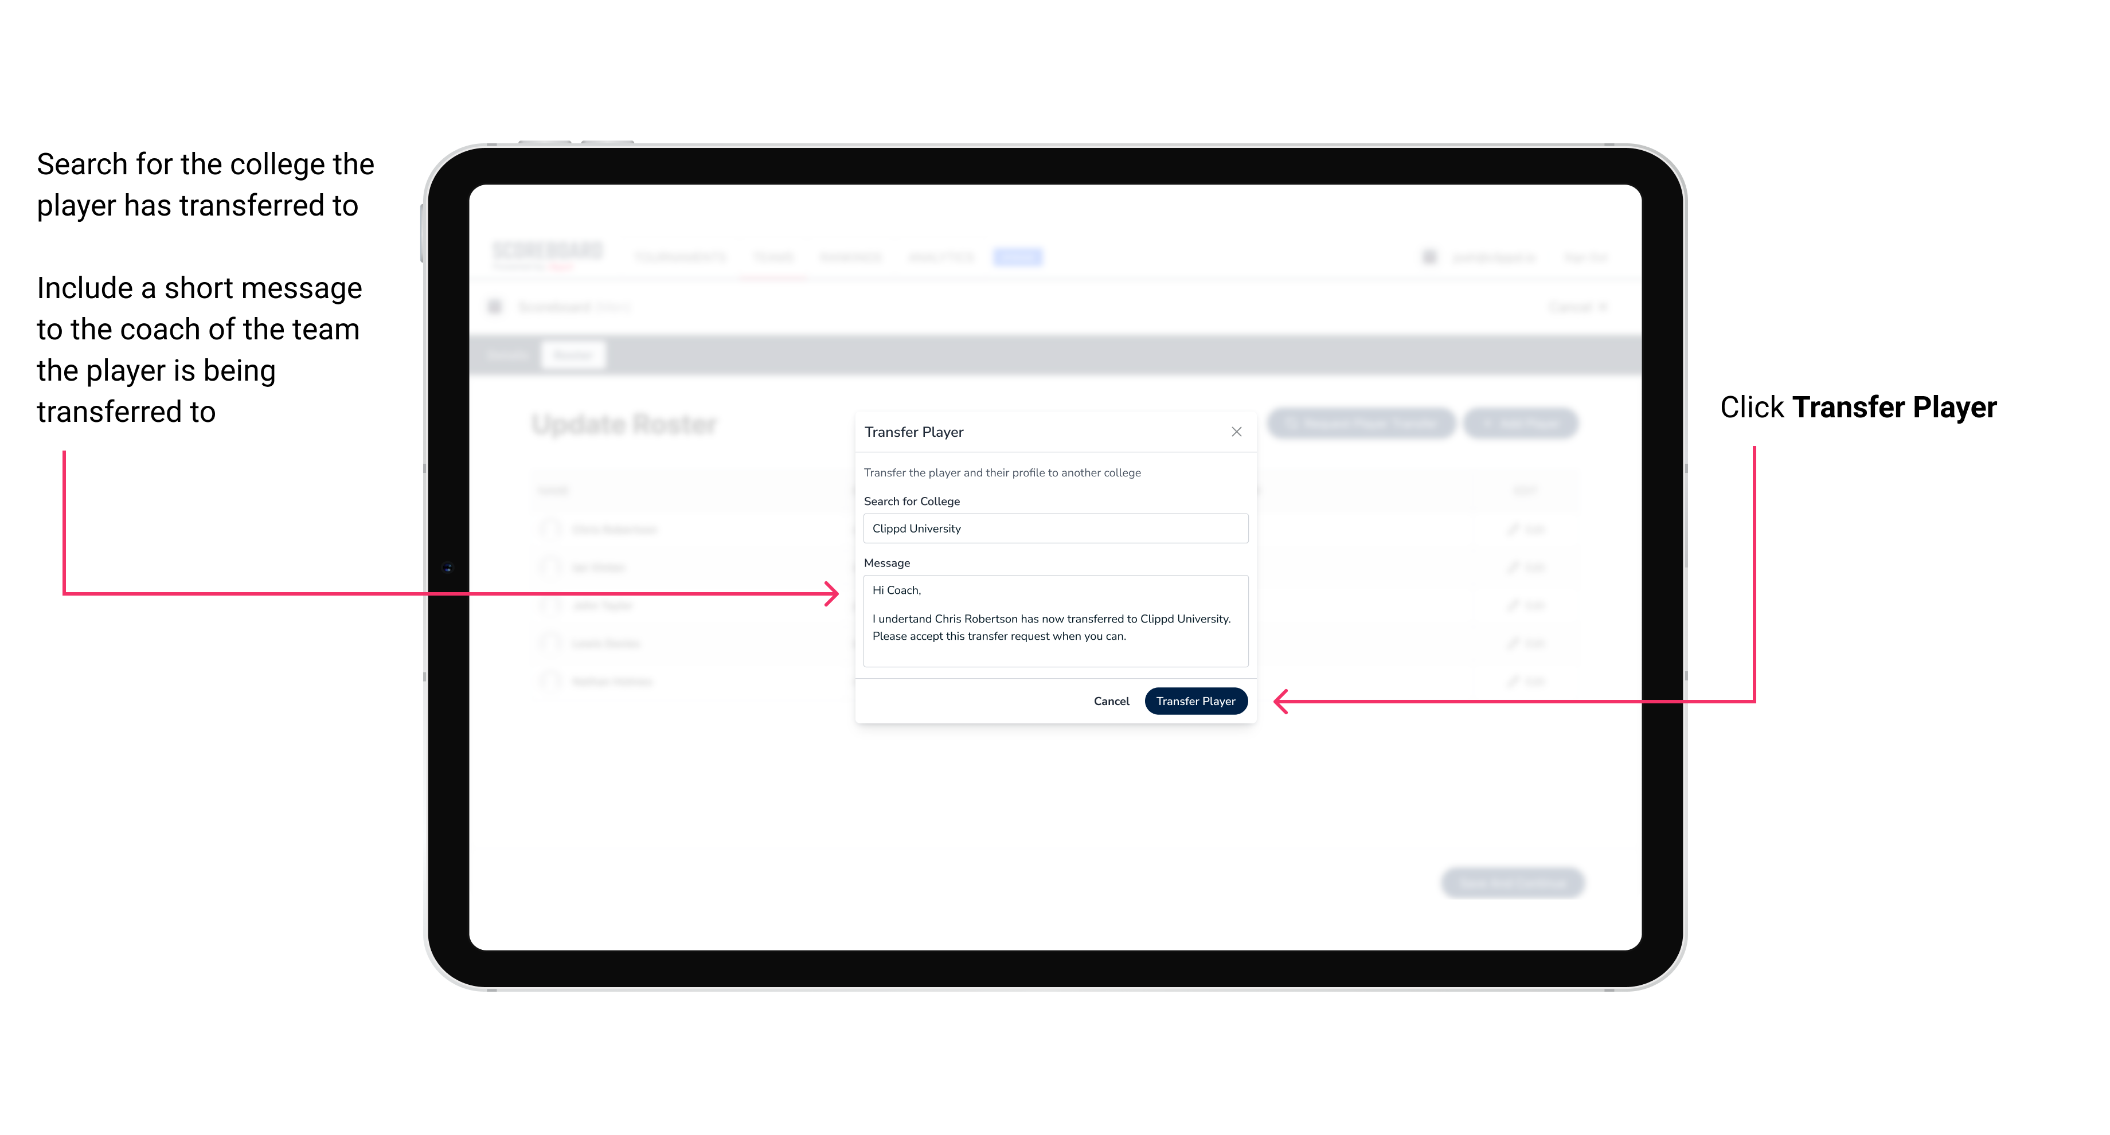Clear the Clippd University search text
2110x1135 pixels.
pos(1052,529)
